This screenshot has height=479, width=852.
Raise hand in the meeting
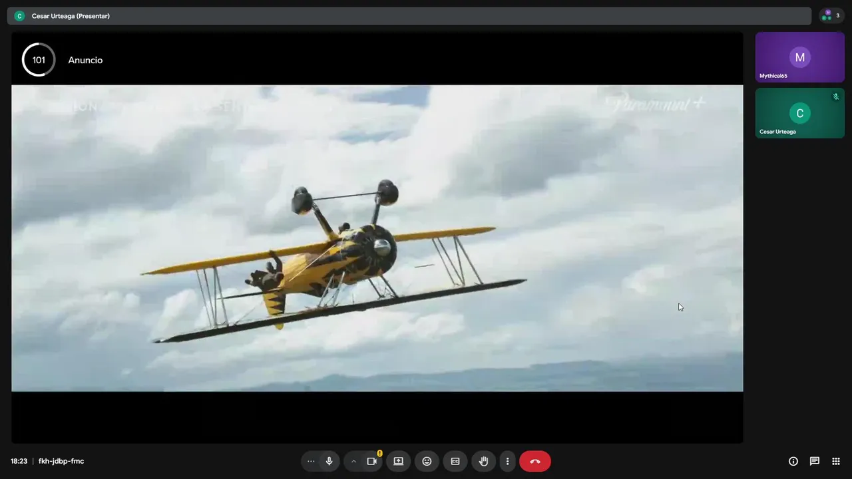pyautogui.click(x=484, y=461)
